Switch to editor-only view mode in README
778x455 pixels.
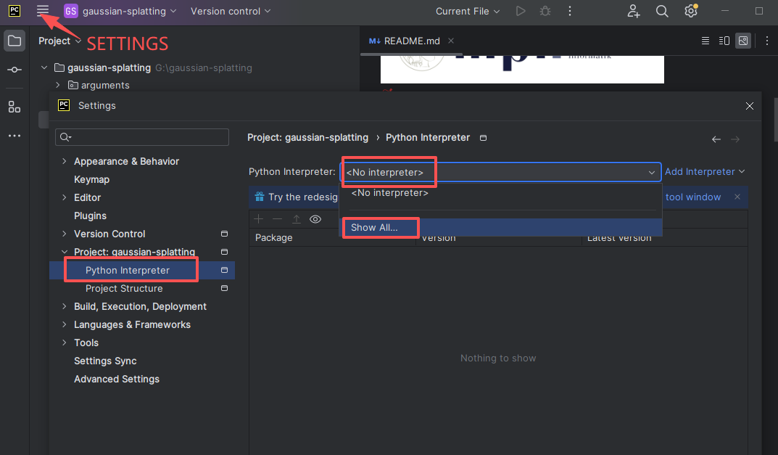[x=705, y=41]
